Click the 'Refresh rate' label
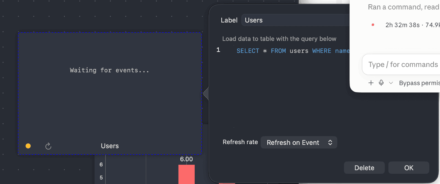Screen dimensions: 440x184 point(240,142)
